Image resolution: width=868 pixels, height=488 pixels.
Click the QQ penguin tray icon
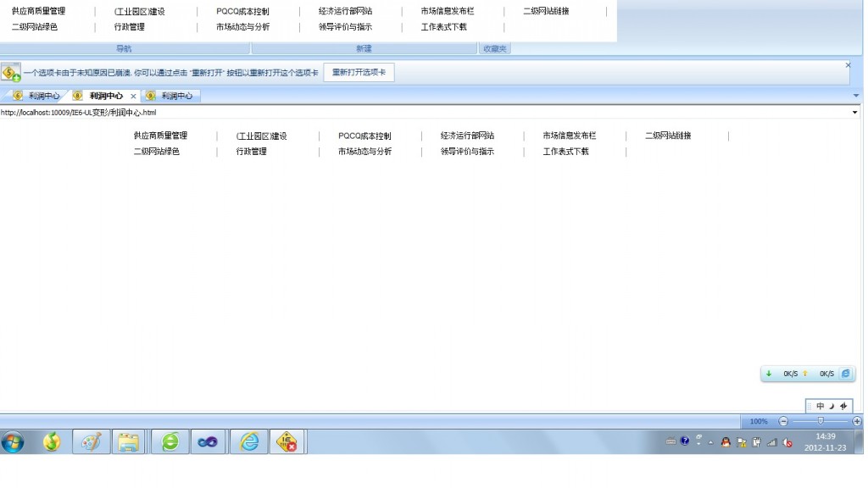726,442
